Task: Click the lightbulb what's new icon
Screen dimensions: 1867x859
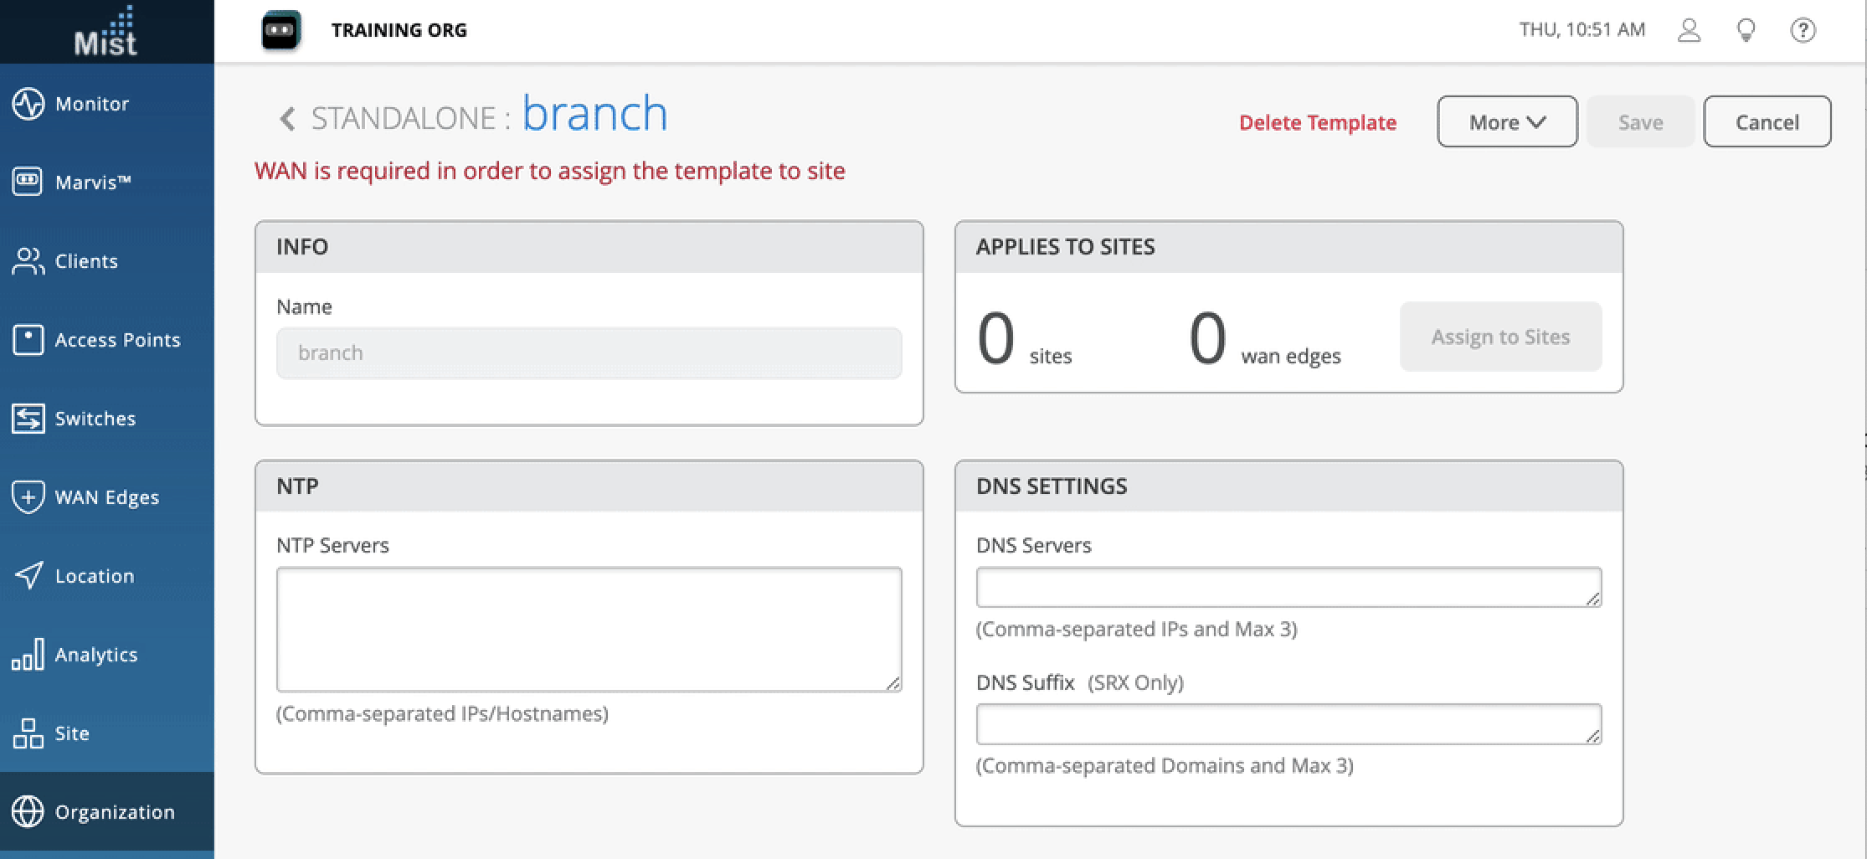Action: 1746,31
